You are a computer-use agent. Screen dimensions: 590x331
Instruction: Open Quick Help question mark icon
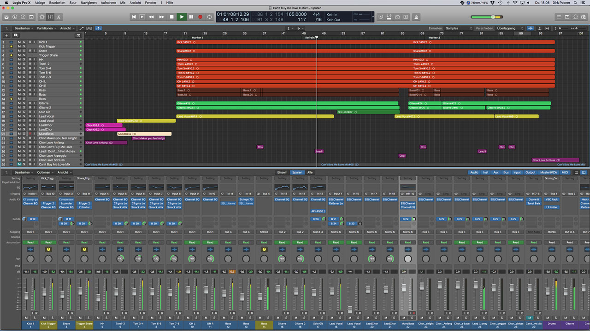tap(24, 17)
